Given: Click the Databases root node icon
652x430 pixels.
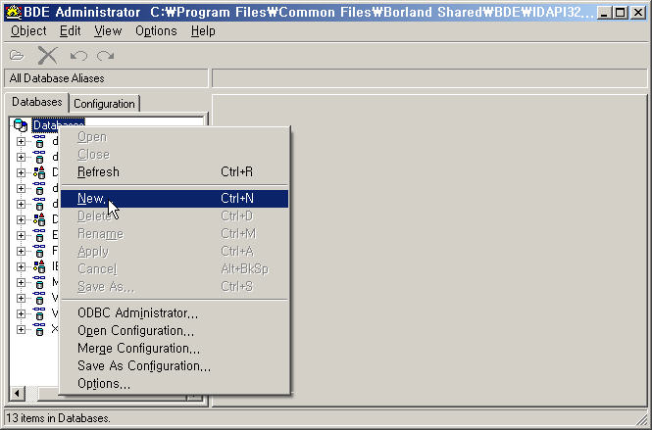Looking at the screenshot, I should [x=21, y=125].
